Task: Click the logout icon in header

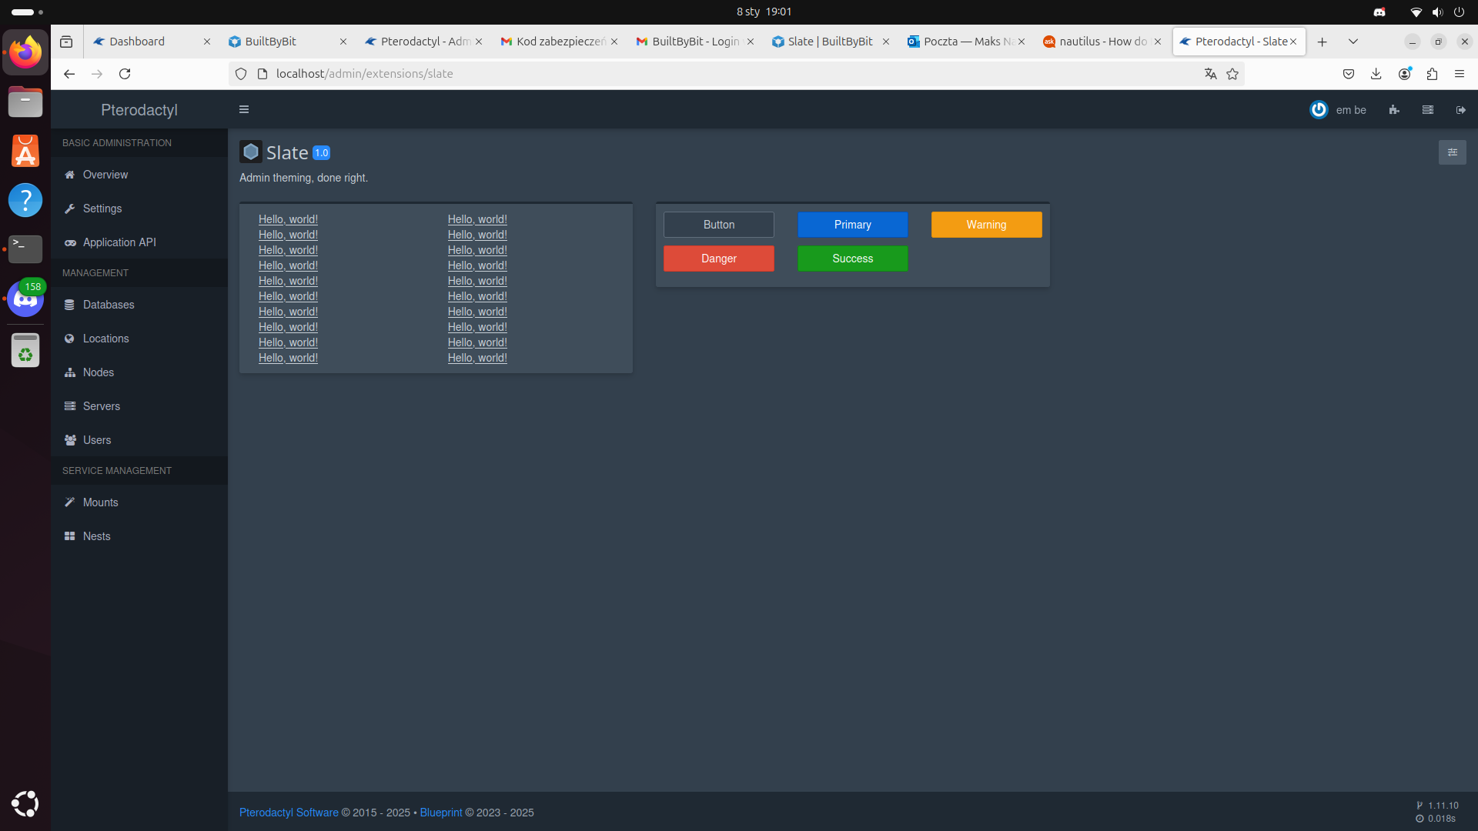Action: (x=1461, y=110)
